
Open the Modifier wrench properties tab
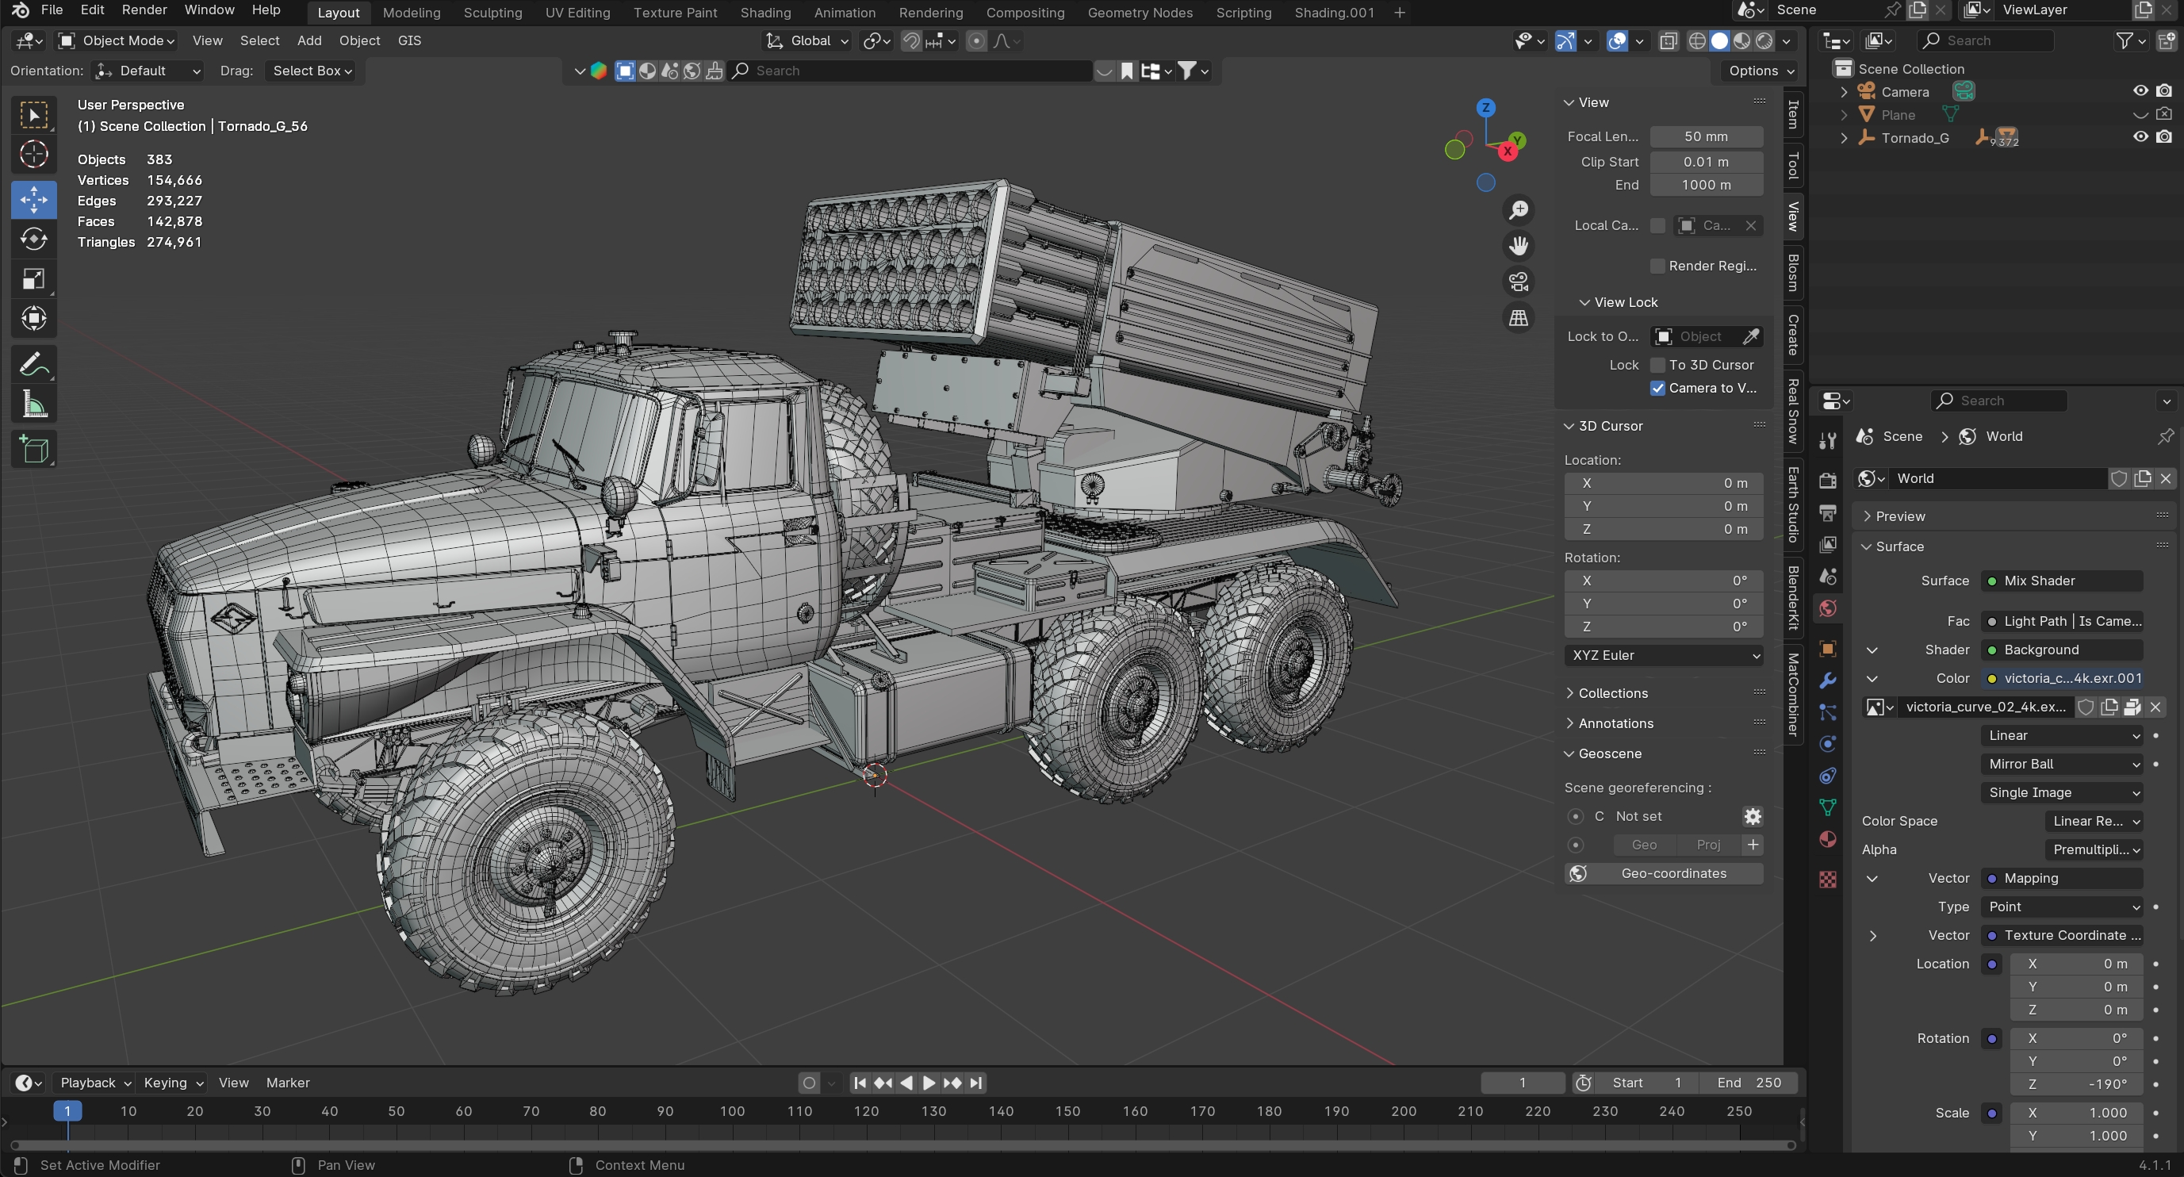click(x=1828, y=681)
